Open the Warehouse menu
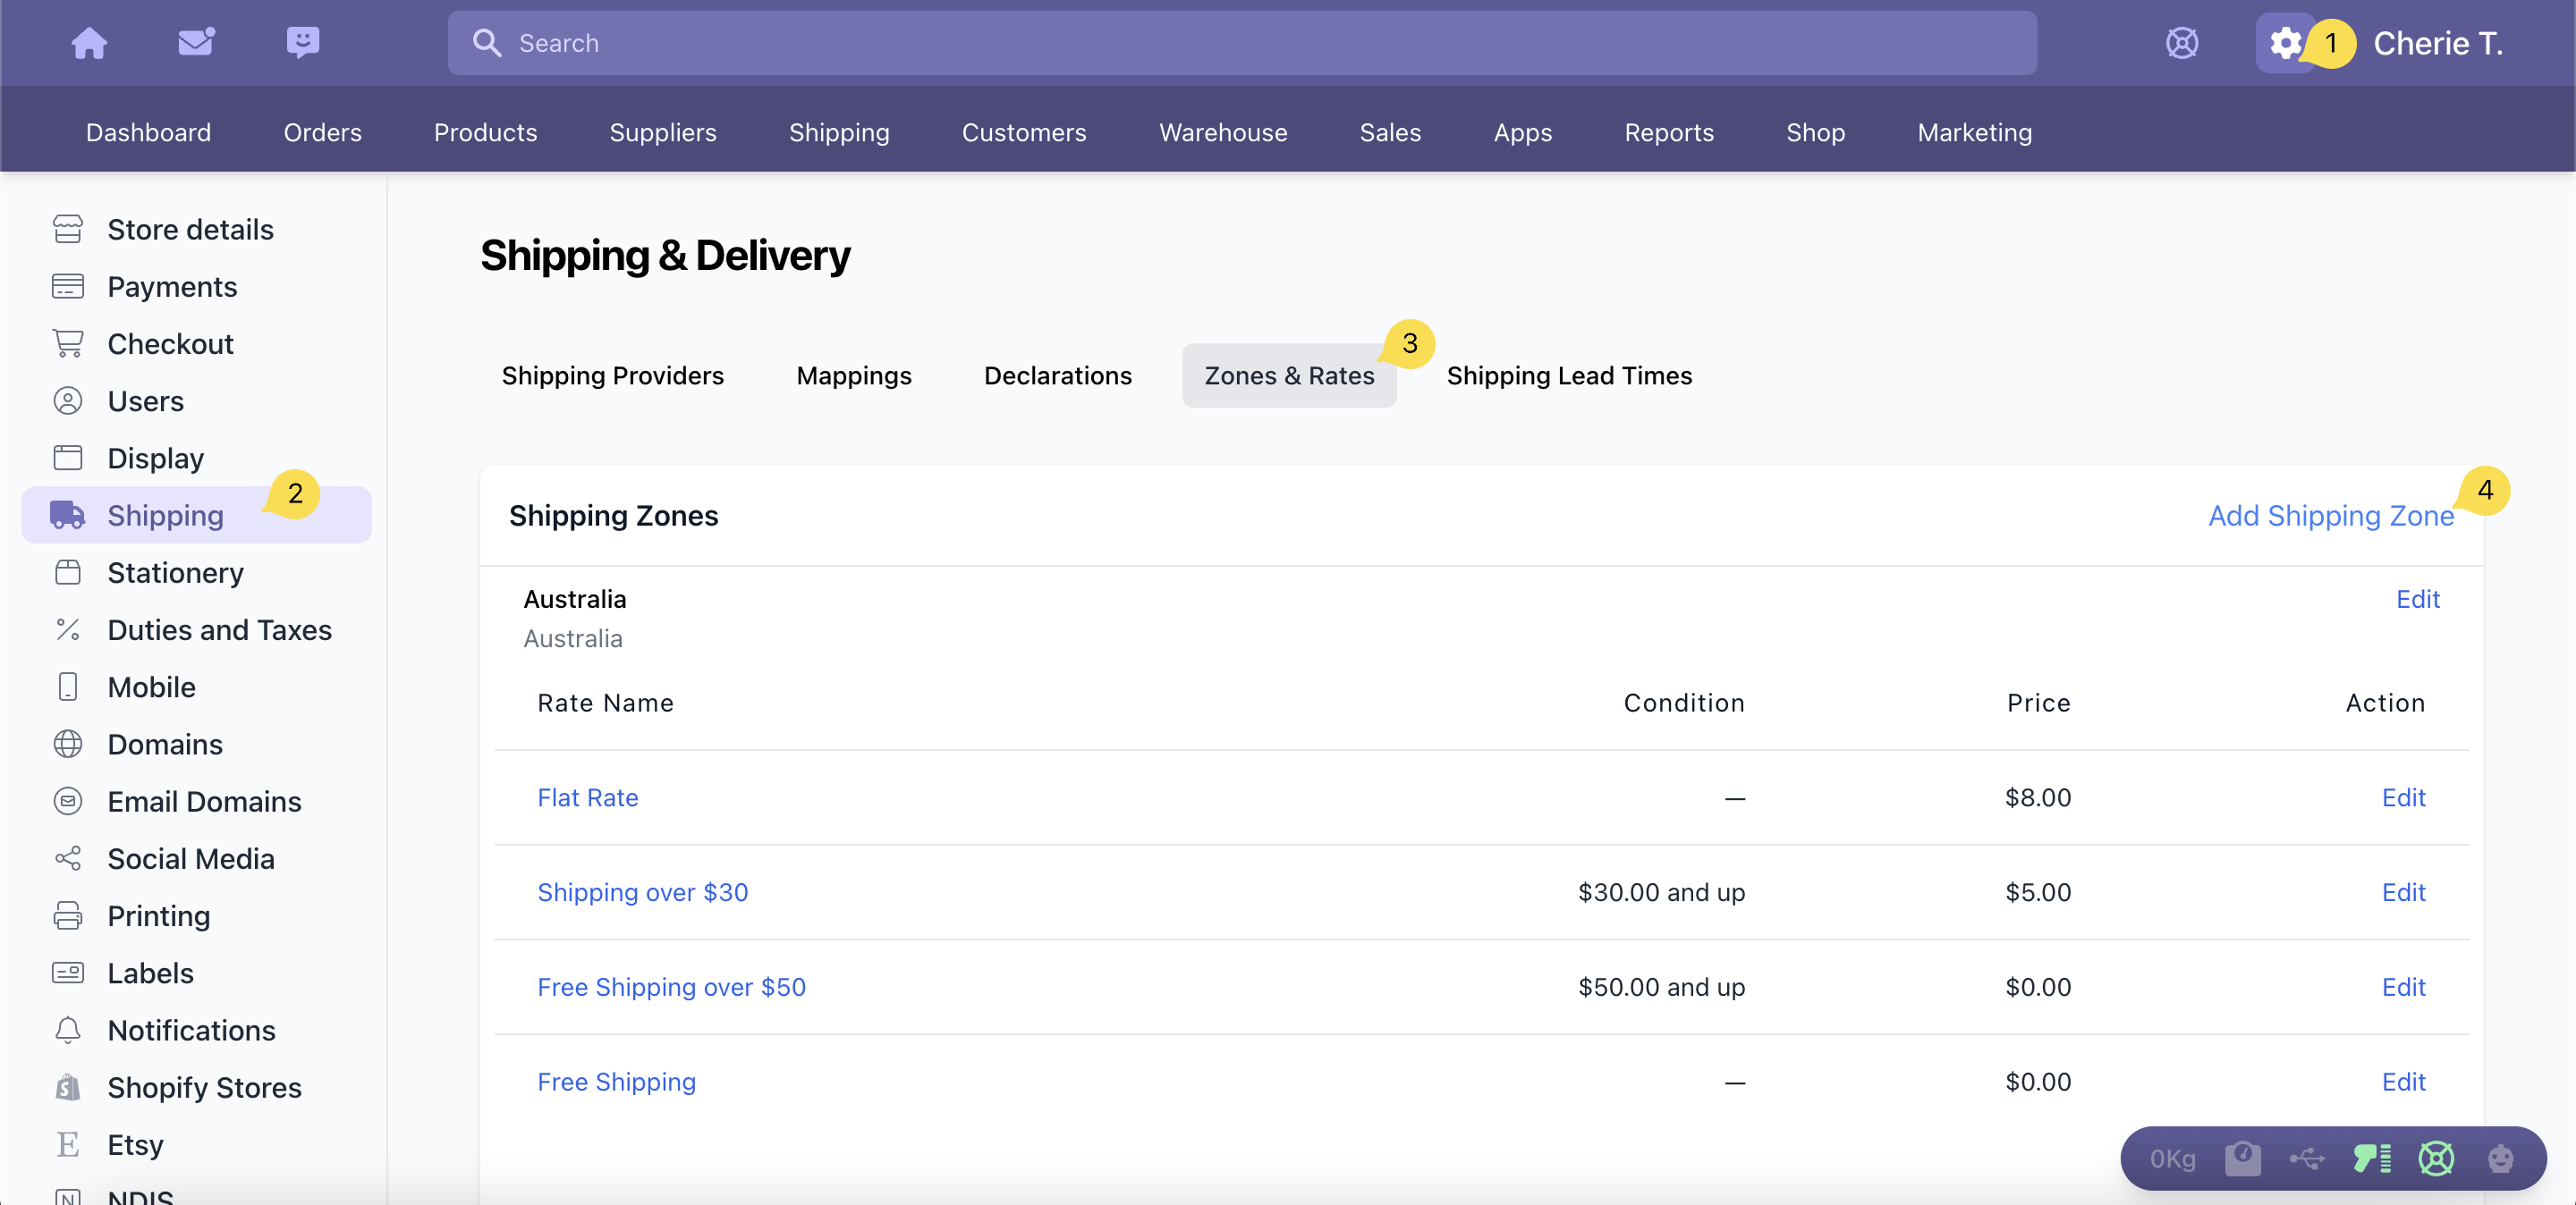Viewport: 2576px width, 1205px height. [x=1222, y=132]
